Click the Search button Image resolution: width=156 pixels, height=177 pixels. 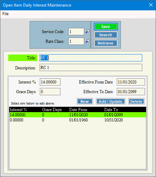point(105,35)
